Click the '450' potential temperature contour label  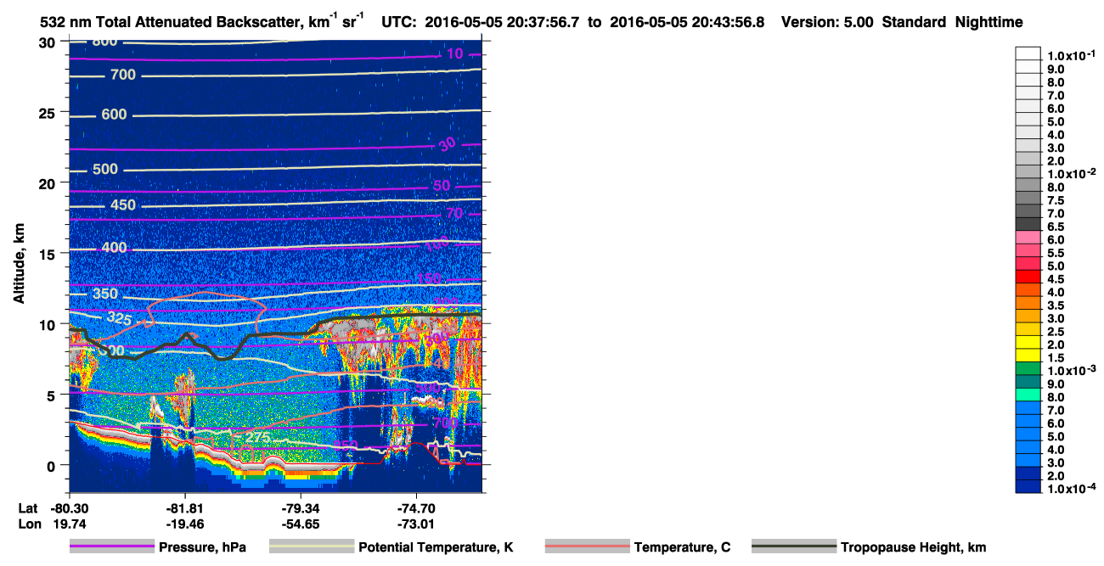pos(123,205)
